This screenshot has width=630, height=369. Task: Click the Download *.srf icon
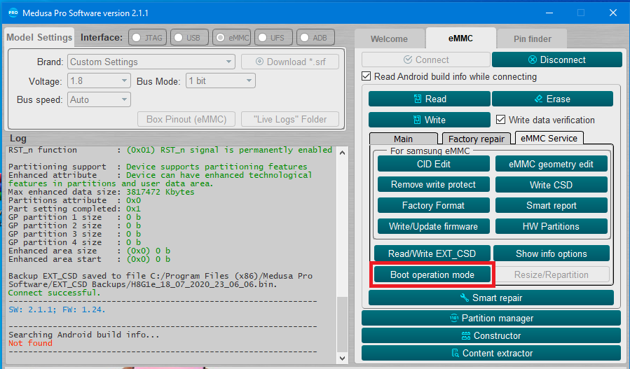(x=259, y=62)
